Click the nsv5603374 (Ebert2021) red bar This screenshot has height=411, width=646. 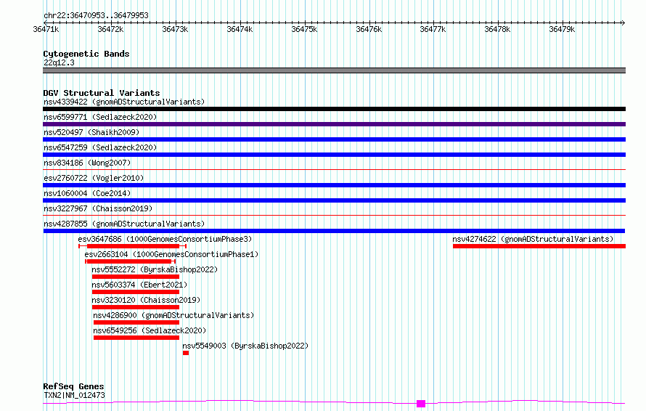[x=136, y=292]
